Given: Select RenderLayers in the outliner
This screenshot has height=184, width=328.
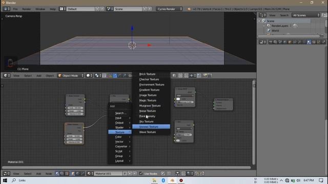Looking at the screenshot, I should (280, 26).
